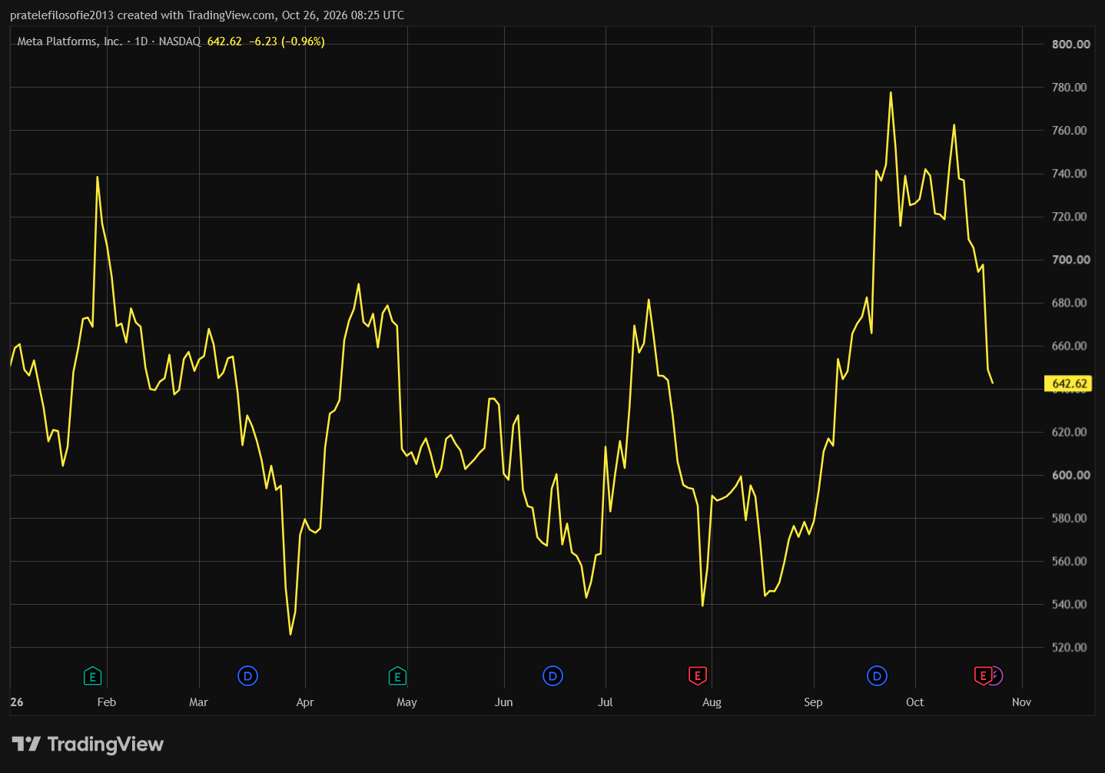This screenshot has width=1105, height=773.
Task: Select the "−6.23 (−0.96%)" change value
Action: click(287, 41)
